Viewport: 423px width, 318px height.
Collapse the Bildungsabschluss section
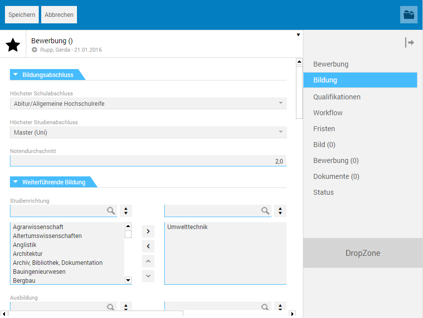(x=15, y=75)
